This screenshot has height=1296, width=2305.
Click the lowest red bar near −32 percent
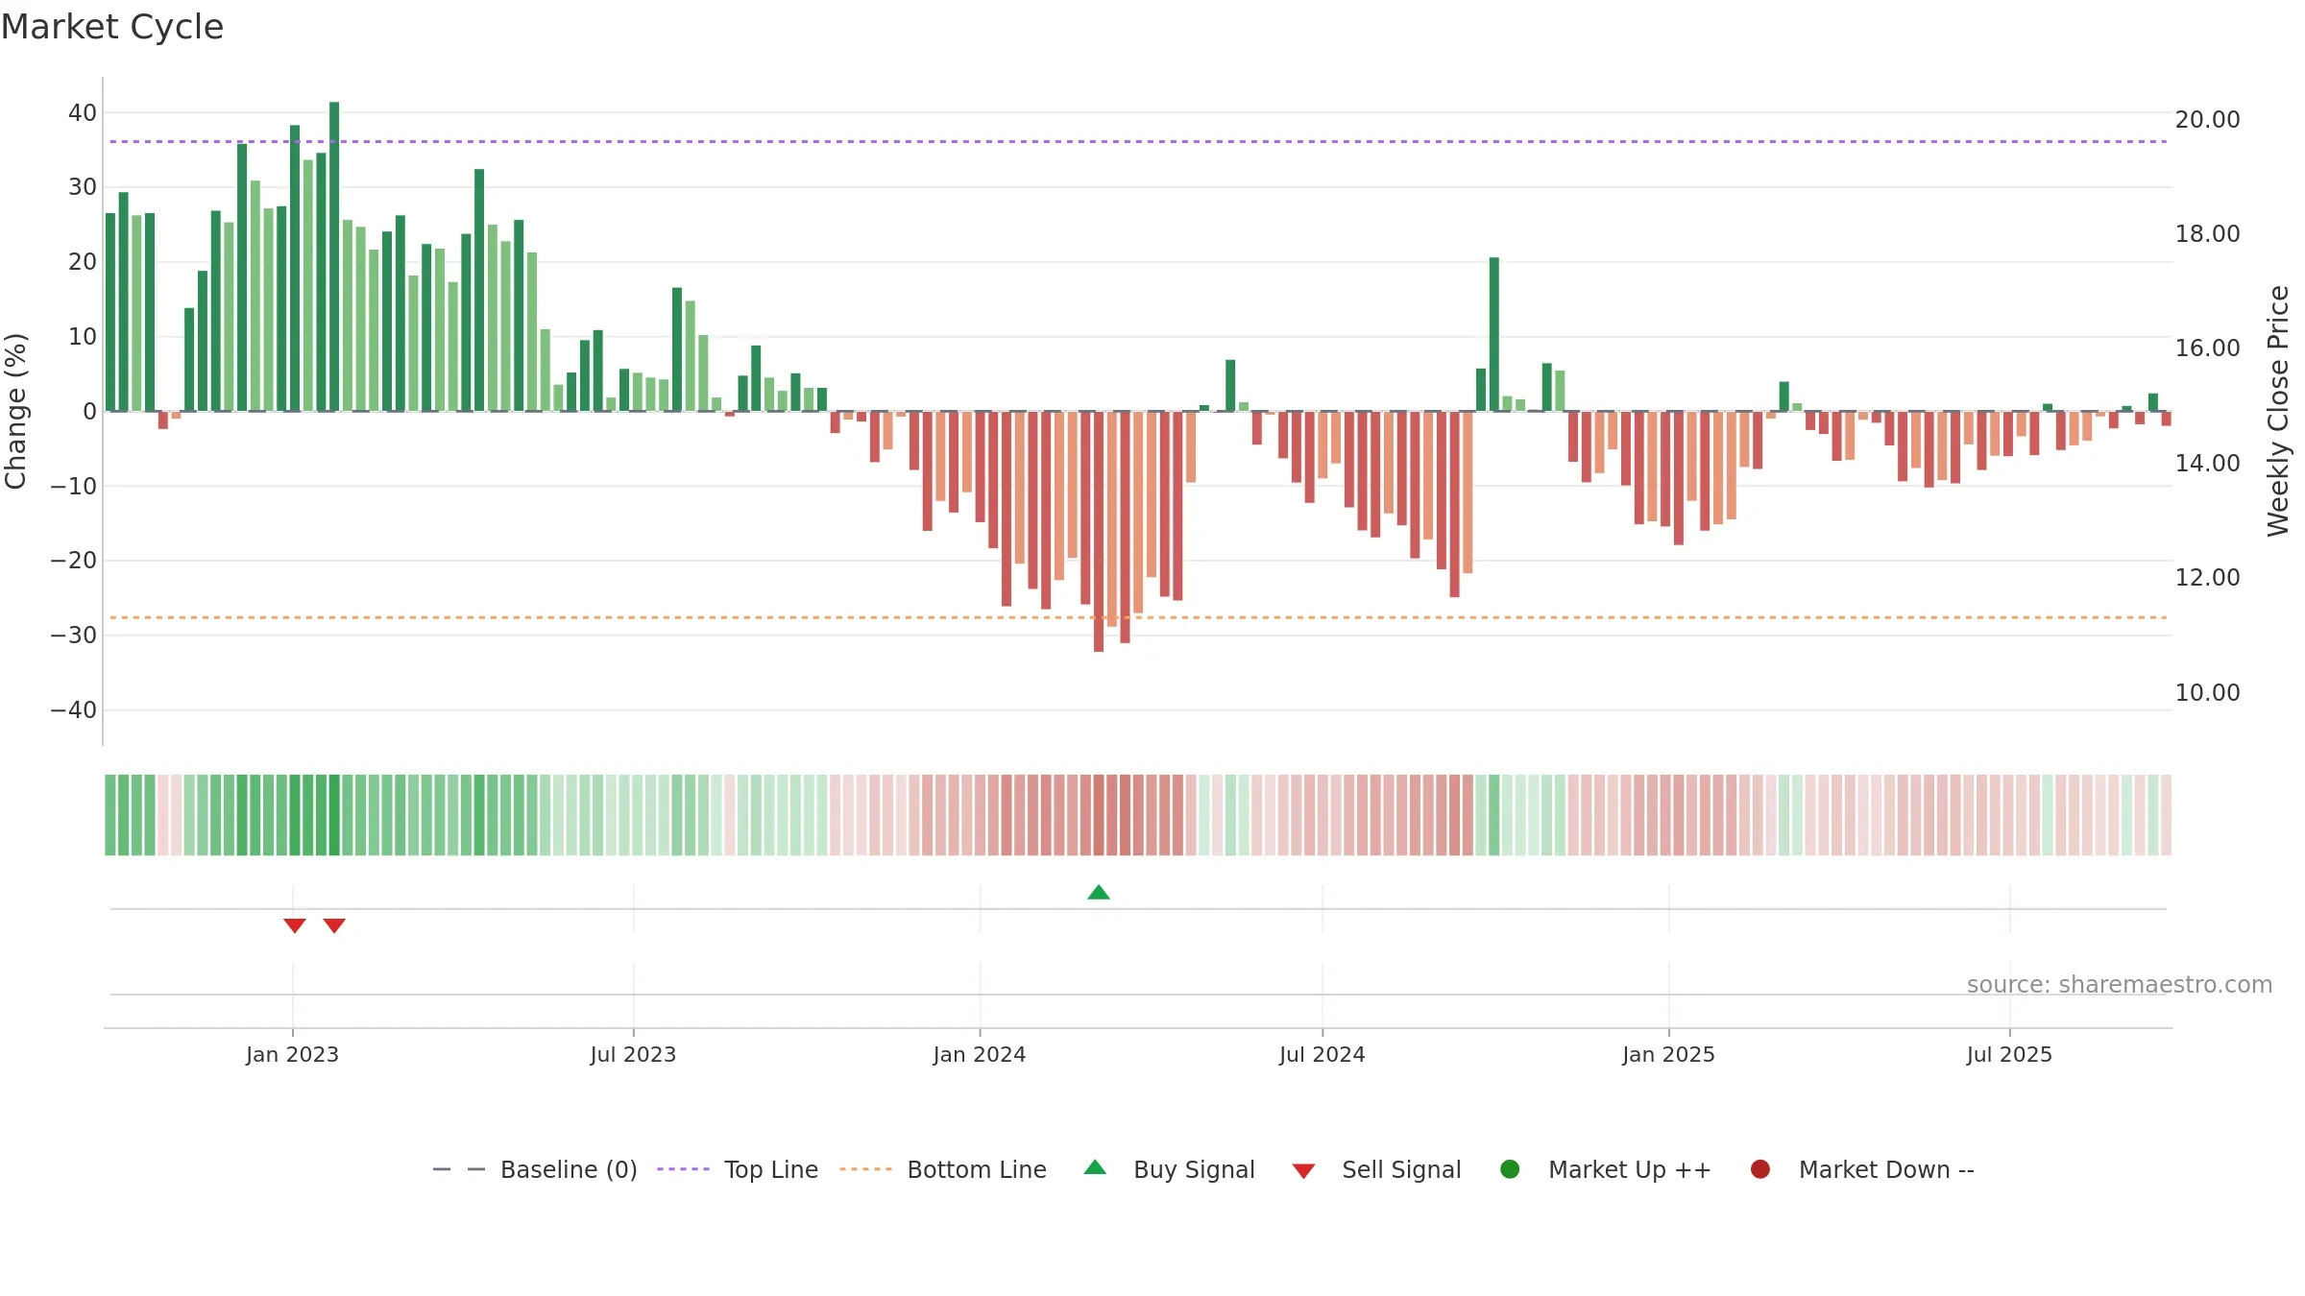click(x=1099, y=532)
